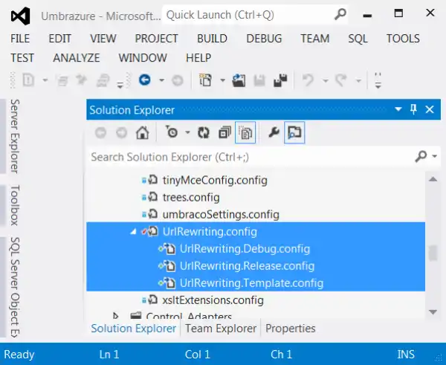Click the Solution Explorer scrollbar thumb

click(x=433, y=253)
